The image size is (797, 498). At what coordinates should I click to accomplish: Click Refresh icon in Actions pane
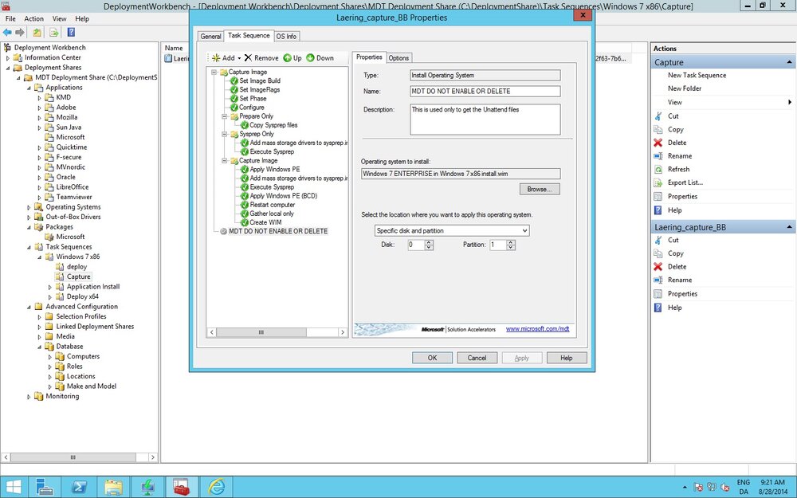658,169
